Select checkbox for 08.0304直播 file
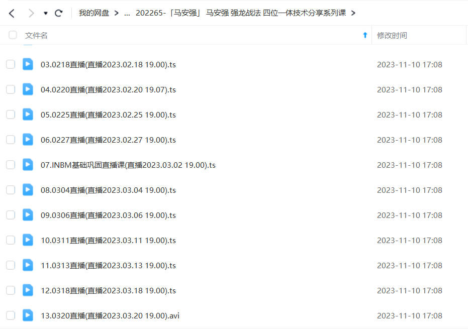The height and width of the screenshot is (333, 468). [11, 190]
